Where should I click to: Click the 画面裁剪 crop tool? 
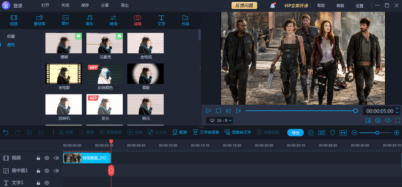(111, 132)
